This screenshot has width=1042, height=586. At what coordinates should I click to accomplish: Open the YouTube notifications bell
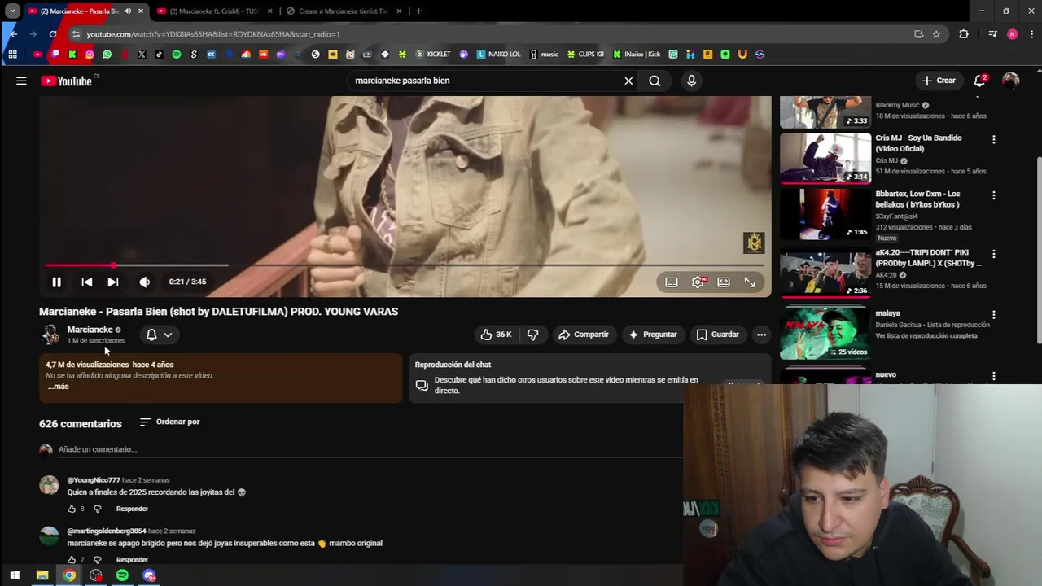tap(979, 81)
